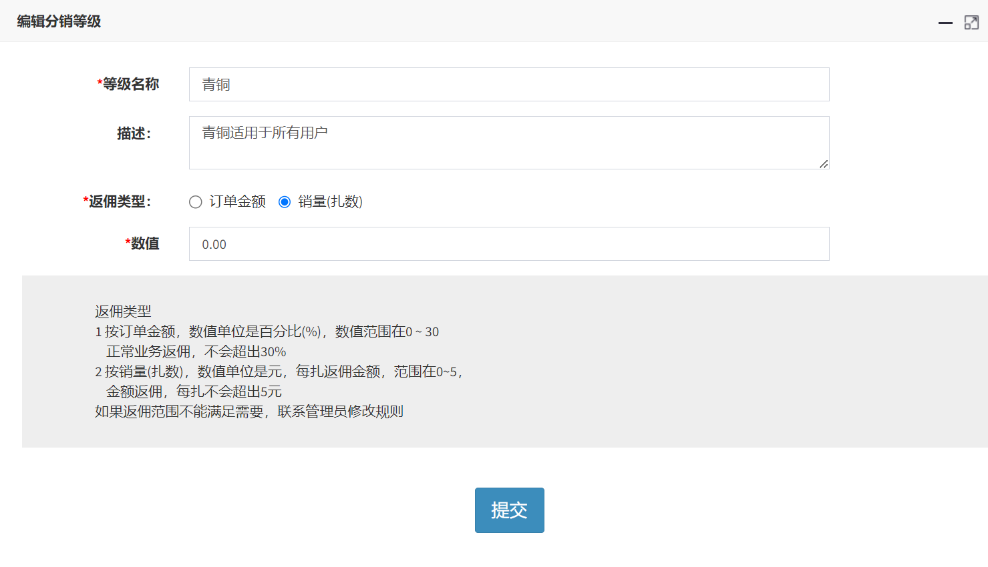This screenshot has width=988, height=567.
Task: Click the 编辑分销等级 dialog title
Action: click(59, 21)
